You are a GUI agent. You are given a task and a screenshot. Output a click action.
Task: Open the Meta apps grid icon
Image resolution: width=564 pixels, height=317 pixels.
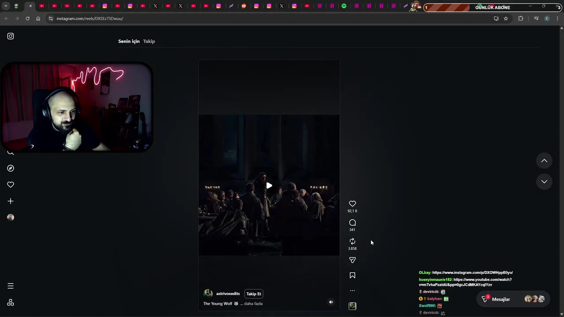click(x=11, y=303)
